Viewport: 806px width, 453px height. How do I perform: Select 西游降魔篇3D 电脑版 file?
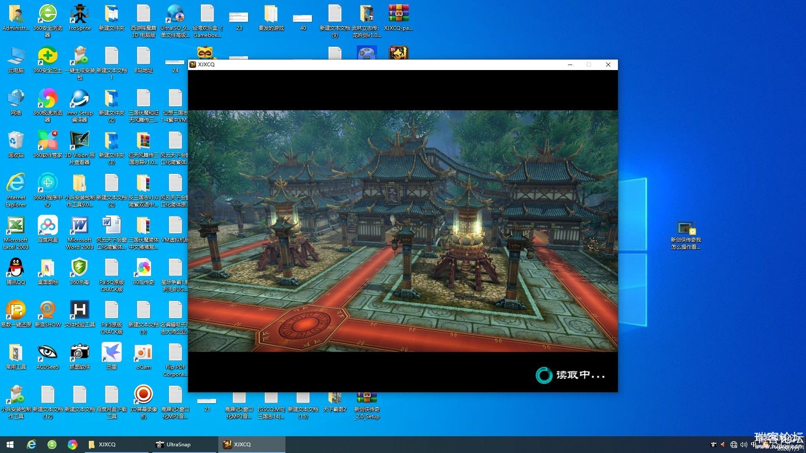point(144,21)
